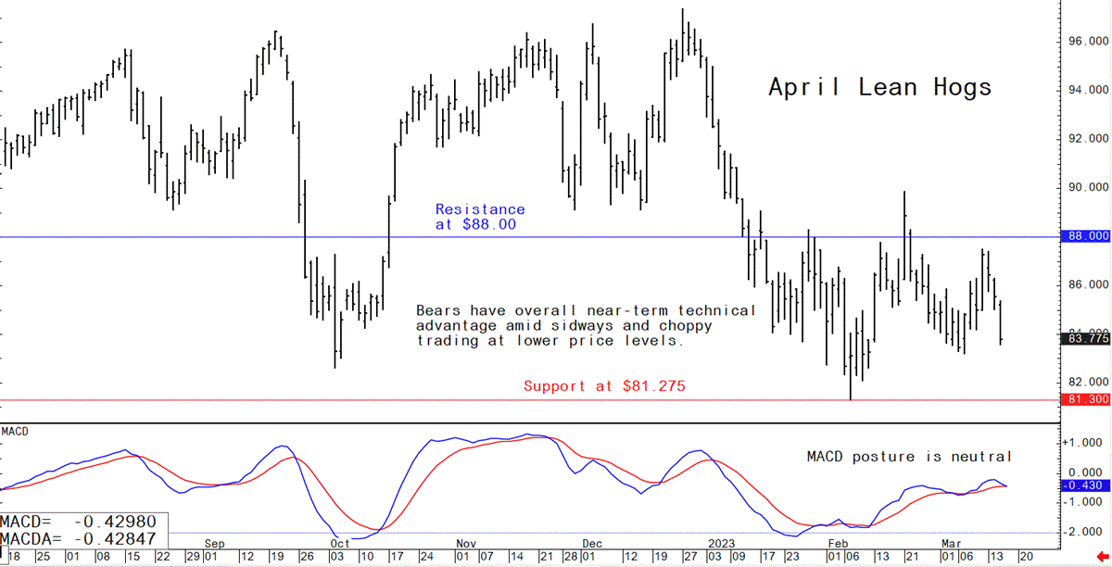Click the 'MACD posture is neutral' note
Viewport: 1112px width, 567px height.
pyautogui.click(x=909, y=457)
